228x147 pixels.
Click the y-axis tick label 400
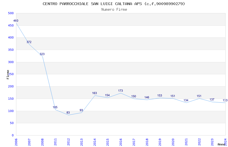11,37
